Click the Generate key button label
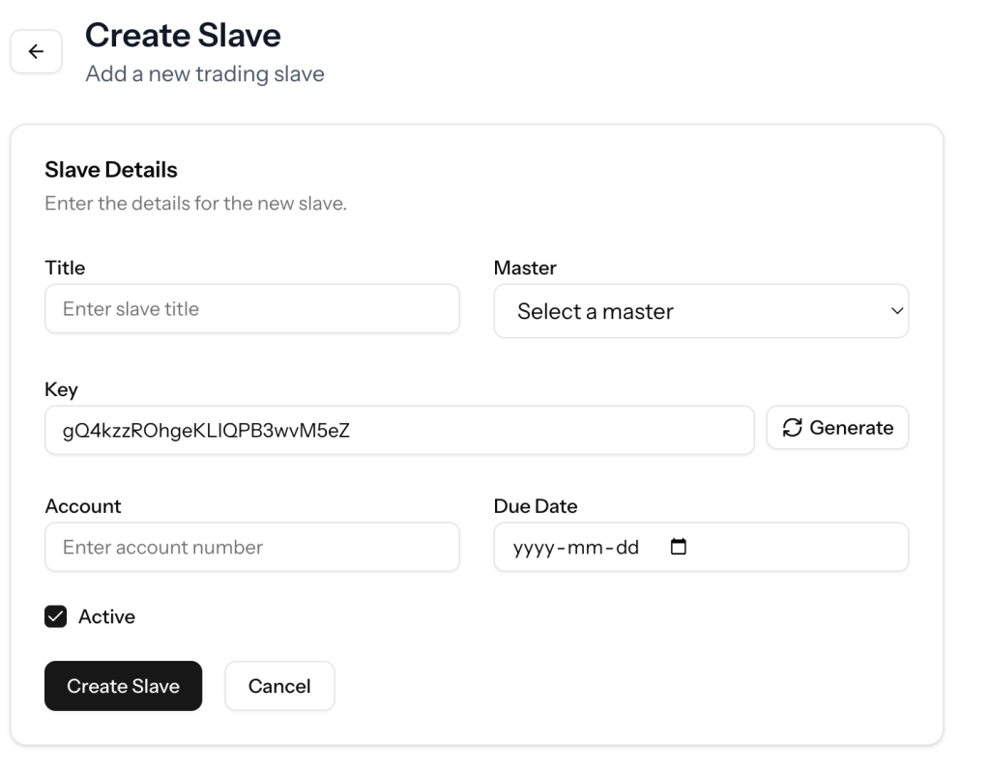 click(x=851, y=427)
